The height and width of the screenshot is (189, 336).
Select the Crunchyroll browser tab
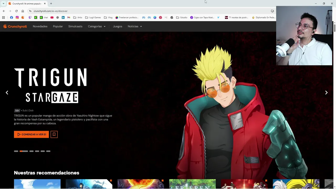point(27,4)
